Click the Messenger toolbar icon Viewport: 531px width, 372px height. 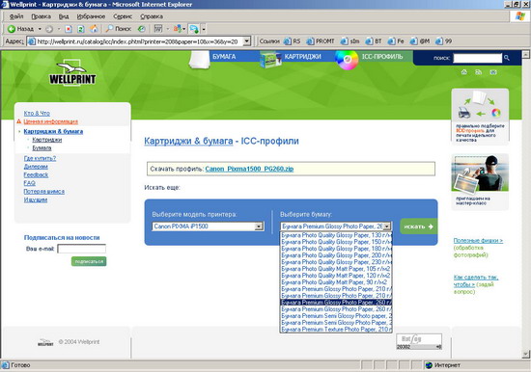click(x=194, y=29)
